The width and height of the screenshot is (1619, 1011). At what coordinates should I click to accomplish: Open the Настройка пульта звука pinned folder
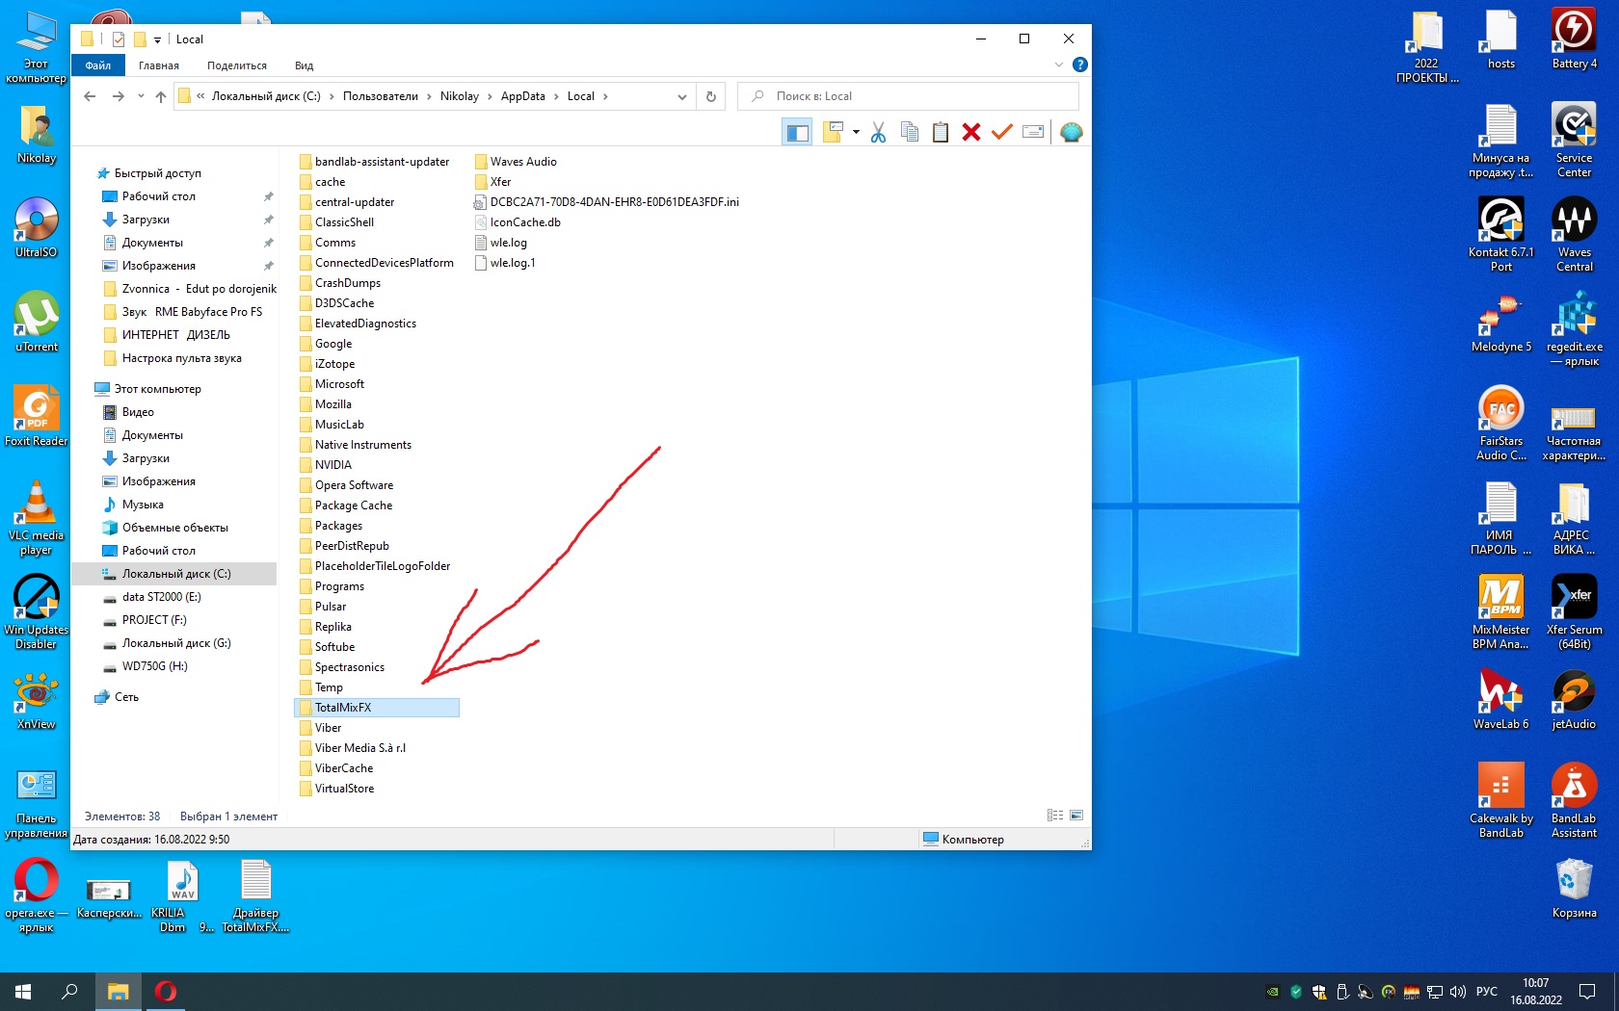(182, 358)
